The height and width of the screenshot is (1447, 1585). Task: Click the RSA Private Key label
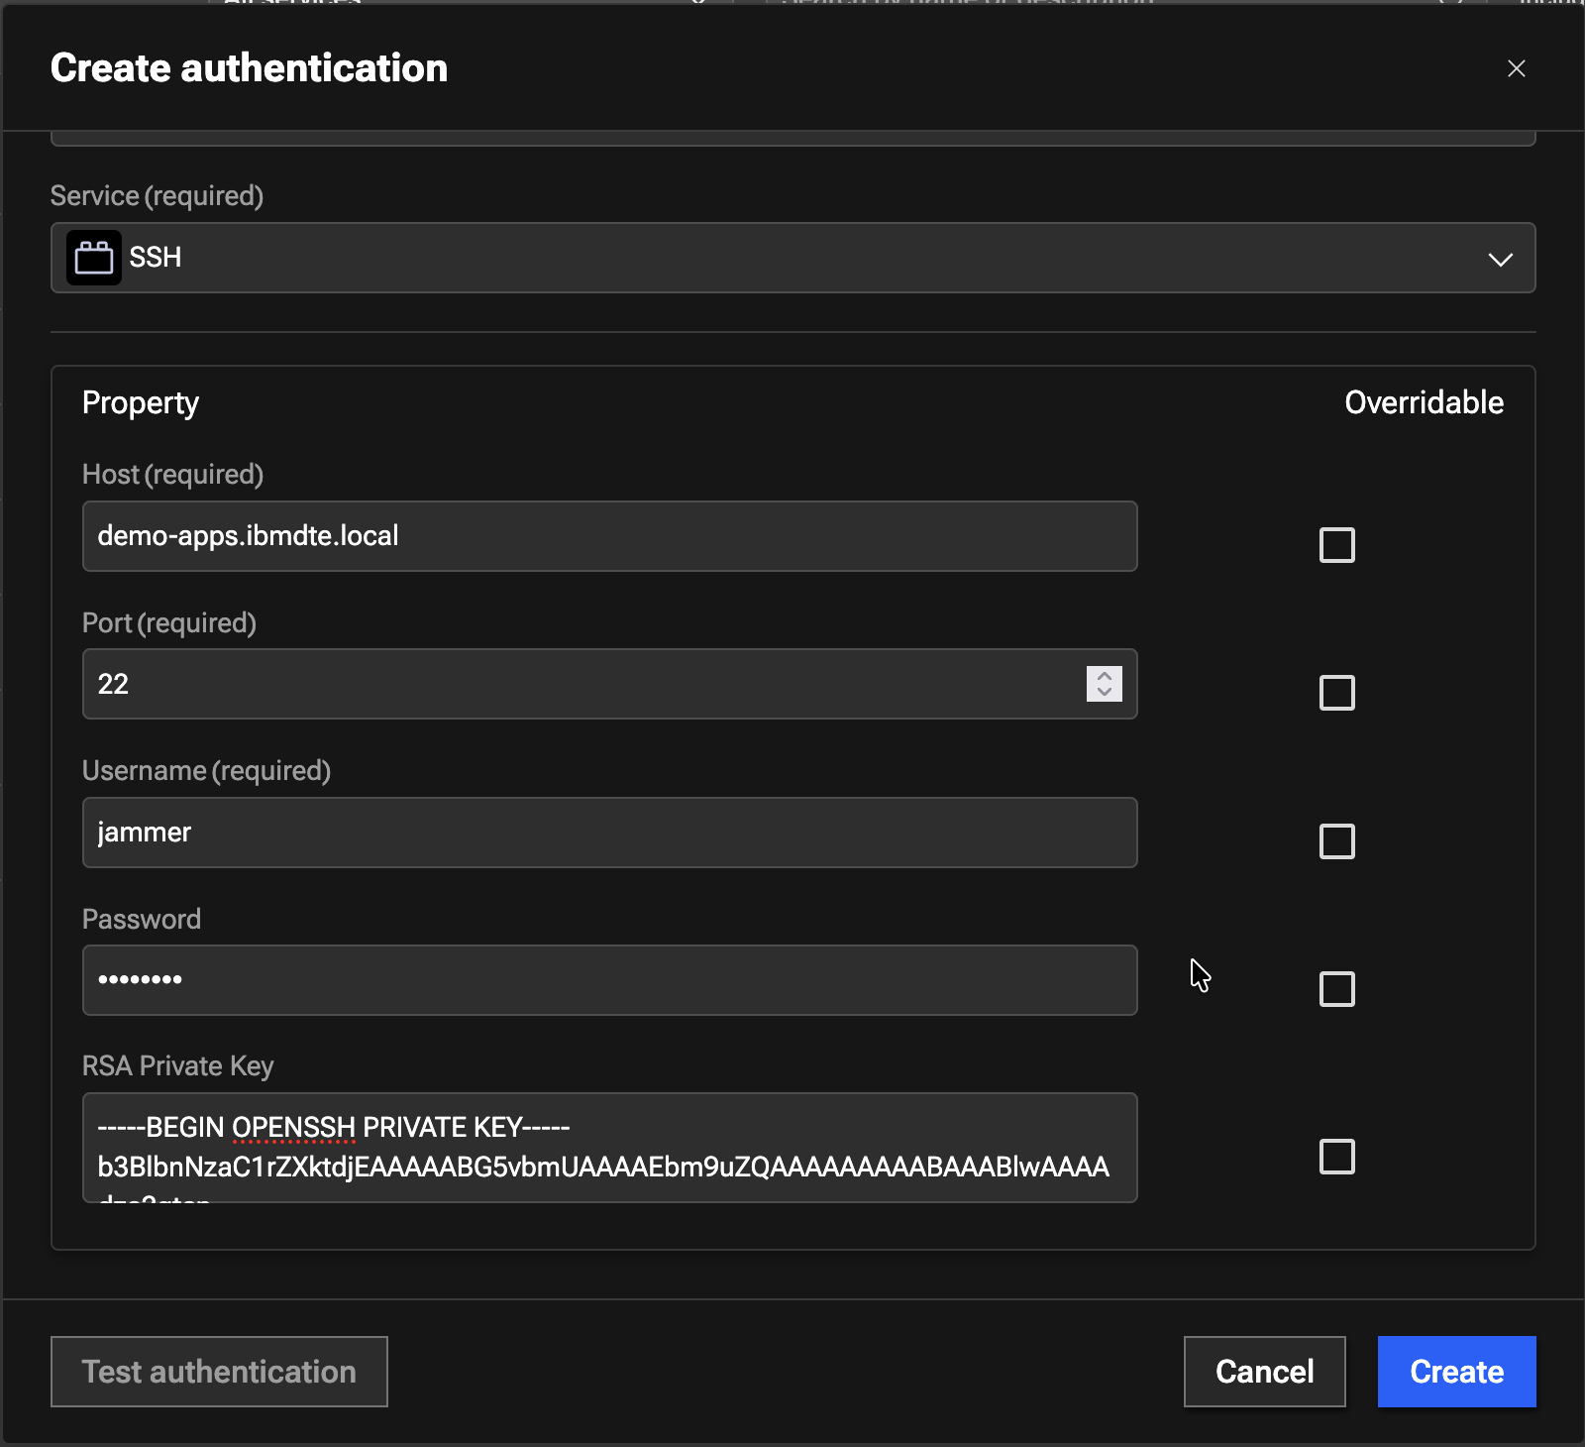(177, 1066)
